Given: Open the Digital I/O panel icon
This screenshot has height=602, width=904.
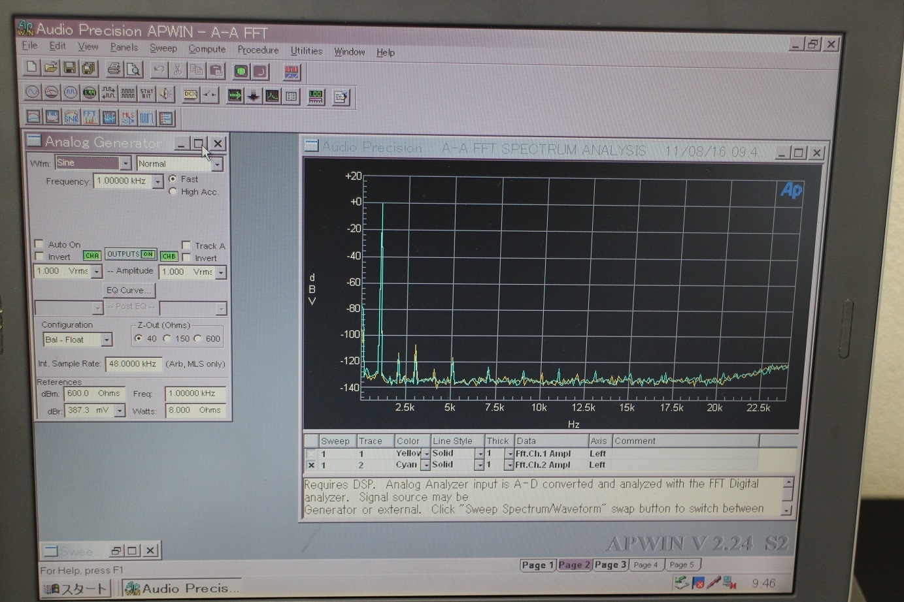Looking at the screenshot, I should point(109,93).
